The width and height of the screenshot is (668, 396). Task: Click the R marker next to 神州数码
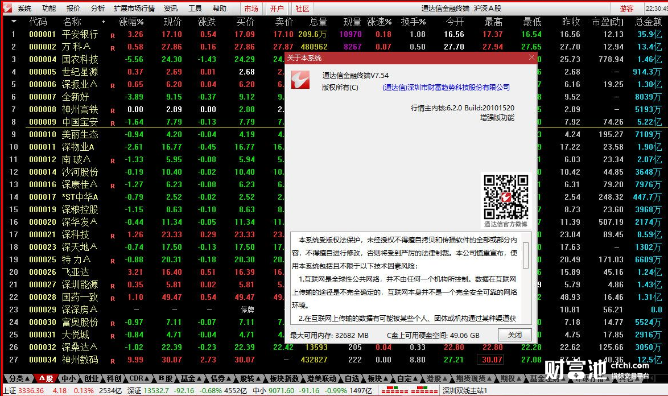113,361
